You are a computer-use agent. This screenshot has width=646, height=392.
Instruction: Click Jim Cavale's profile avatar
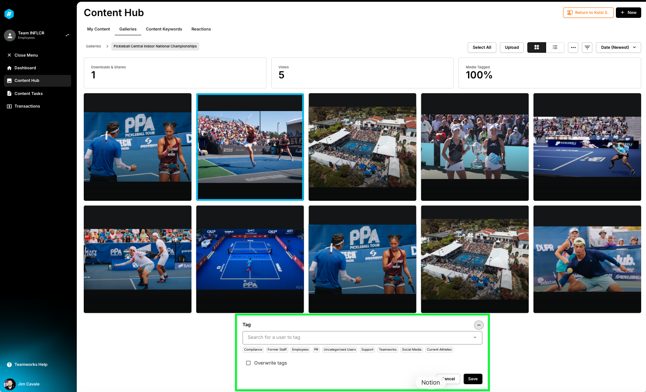[10, 384]
